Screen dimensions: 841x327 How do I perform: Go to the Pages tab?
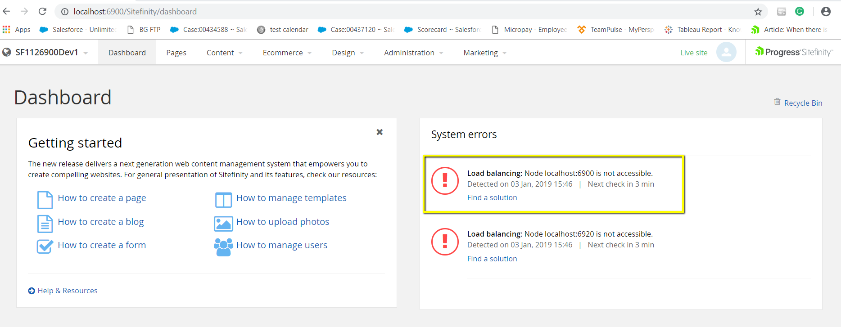pos(176,53)
